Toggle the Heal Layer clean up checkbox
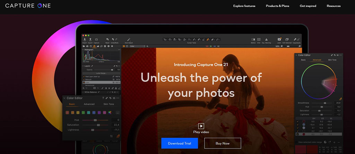The width and height of the screenshot is (355, 154). (84, 77)
